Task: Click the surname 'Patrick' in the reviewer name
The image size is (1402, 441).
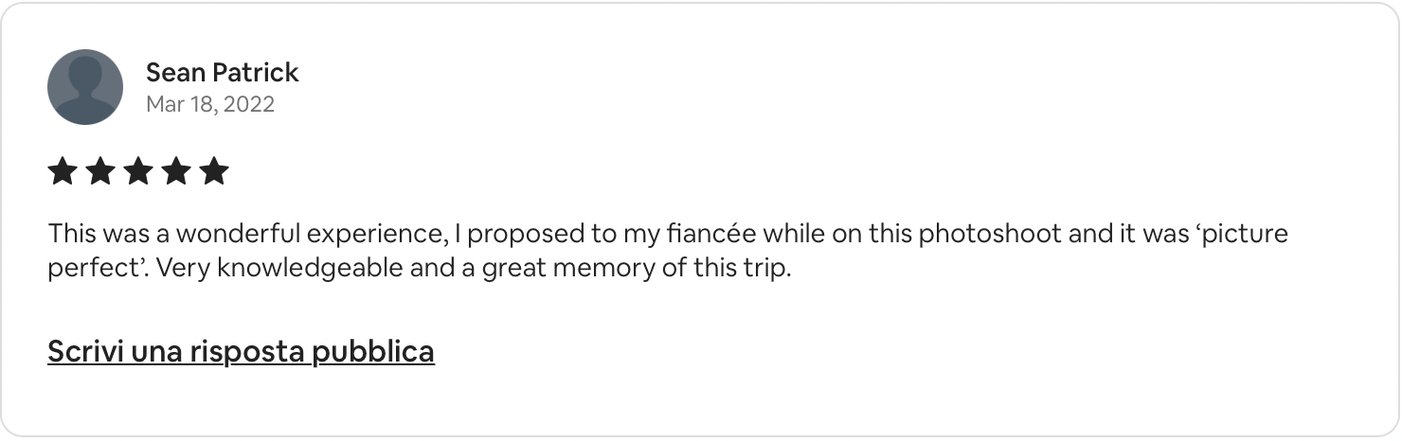Action: pyautogui.click(x=256, y=72)
